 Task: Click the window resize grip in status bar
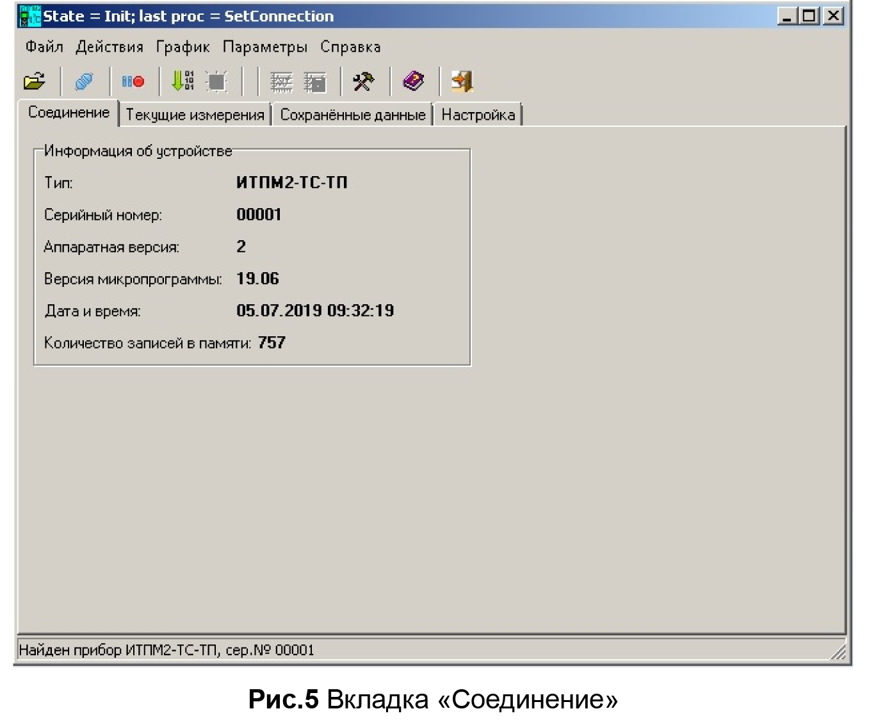838,652
